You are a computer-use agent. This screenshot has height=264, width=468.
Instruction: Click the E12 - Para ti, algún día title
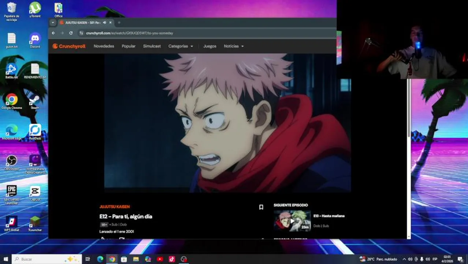[126, 217]
